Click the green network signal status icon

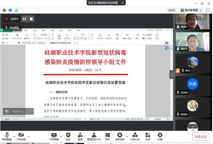tap(16, 10)
